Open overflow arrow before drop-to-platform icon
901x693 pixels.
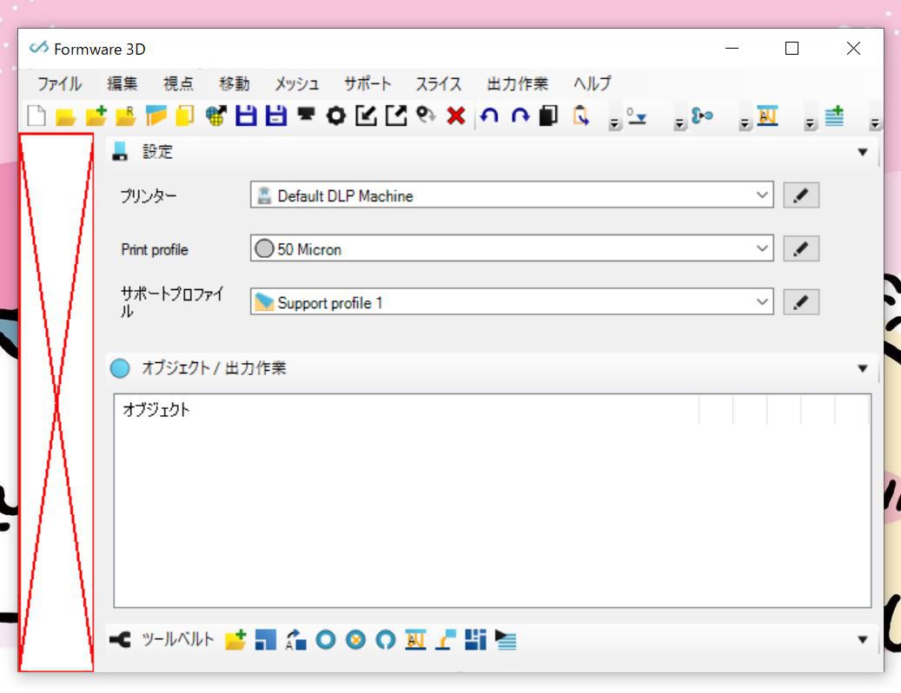(x=614, y=122)
